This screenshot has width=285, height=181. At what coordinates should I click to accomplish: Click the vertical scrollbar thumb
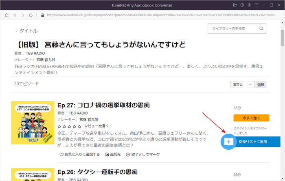[x=283, y=38]
